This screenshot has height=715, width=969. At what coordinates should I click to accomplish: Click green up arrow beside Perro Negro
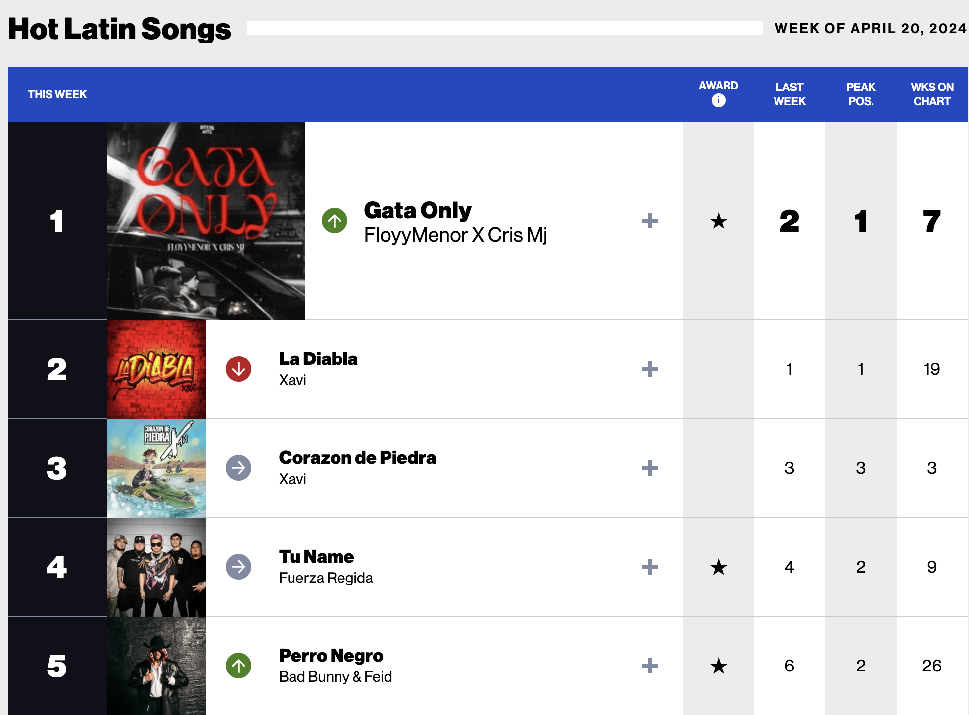pos(239,666)
